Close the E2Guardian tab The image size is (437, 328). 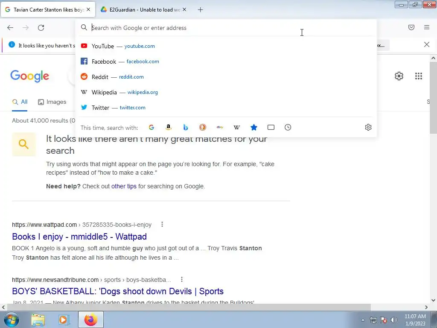(184, 9)
